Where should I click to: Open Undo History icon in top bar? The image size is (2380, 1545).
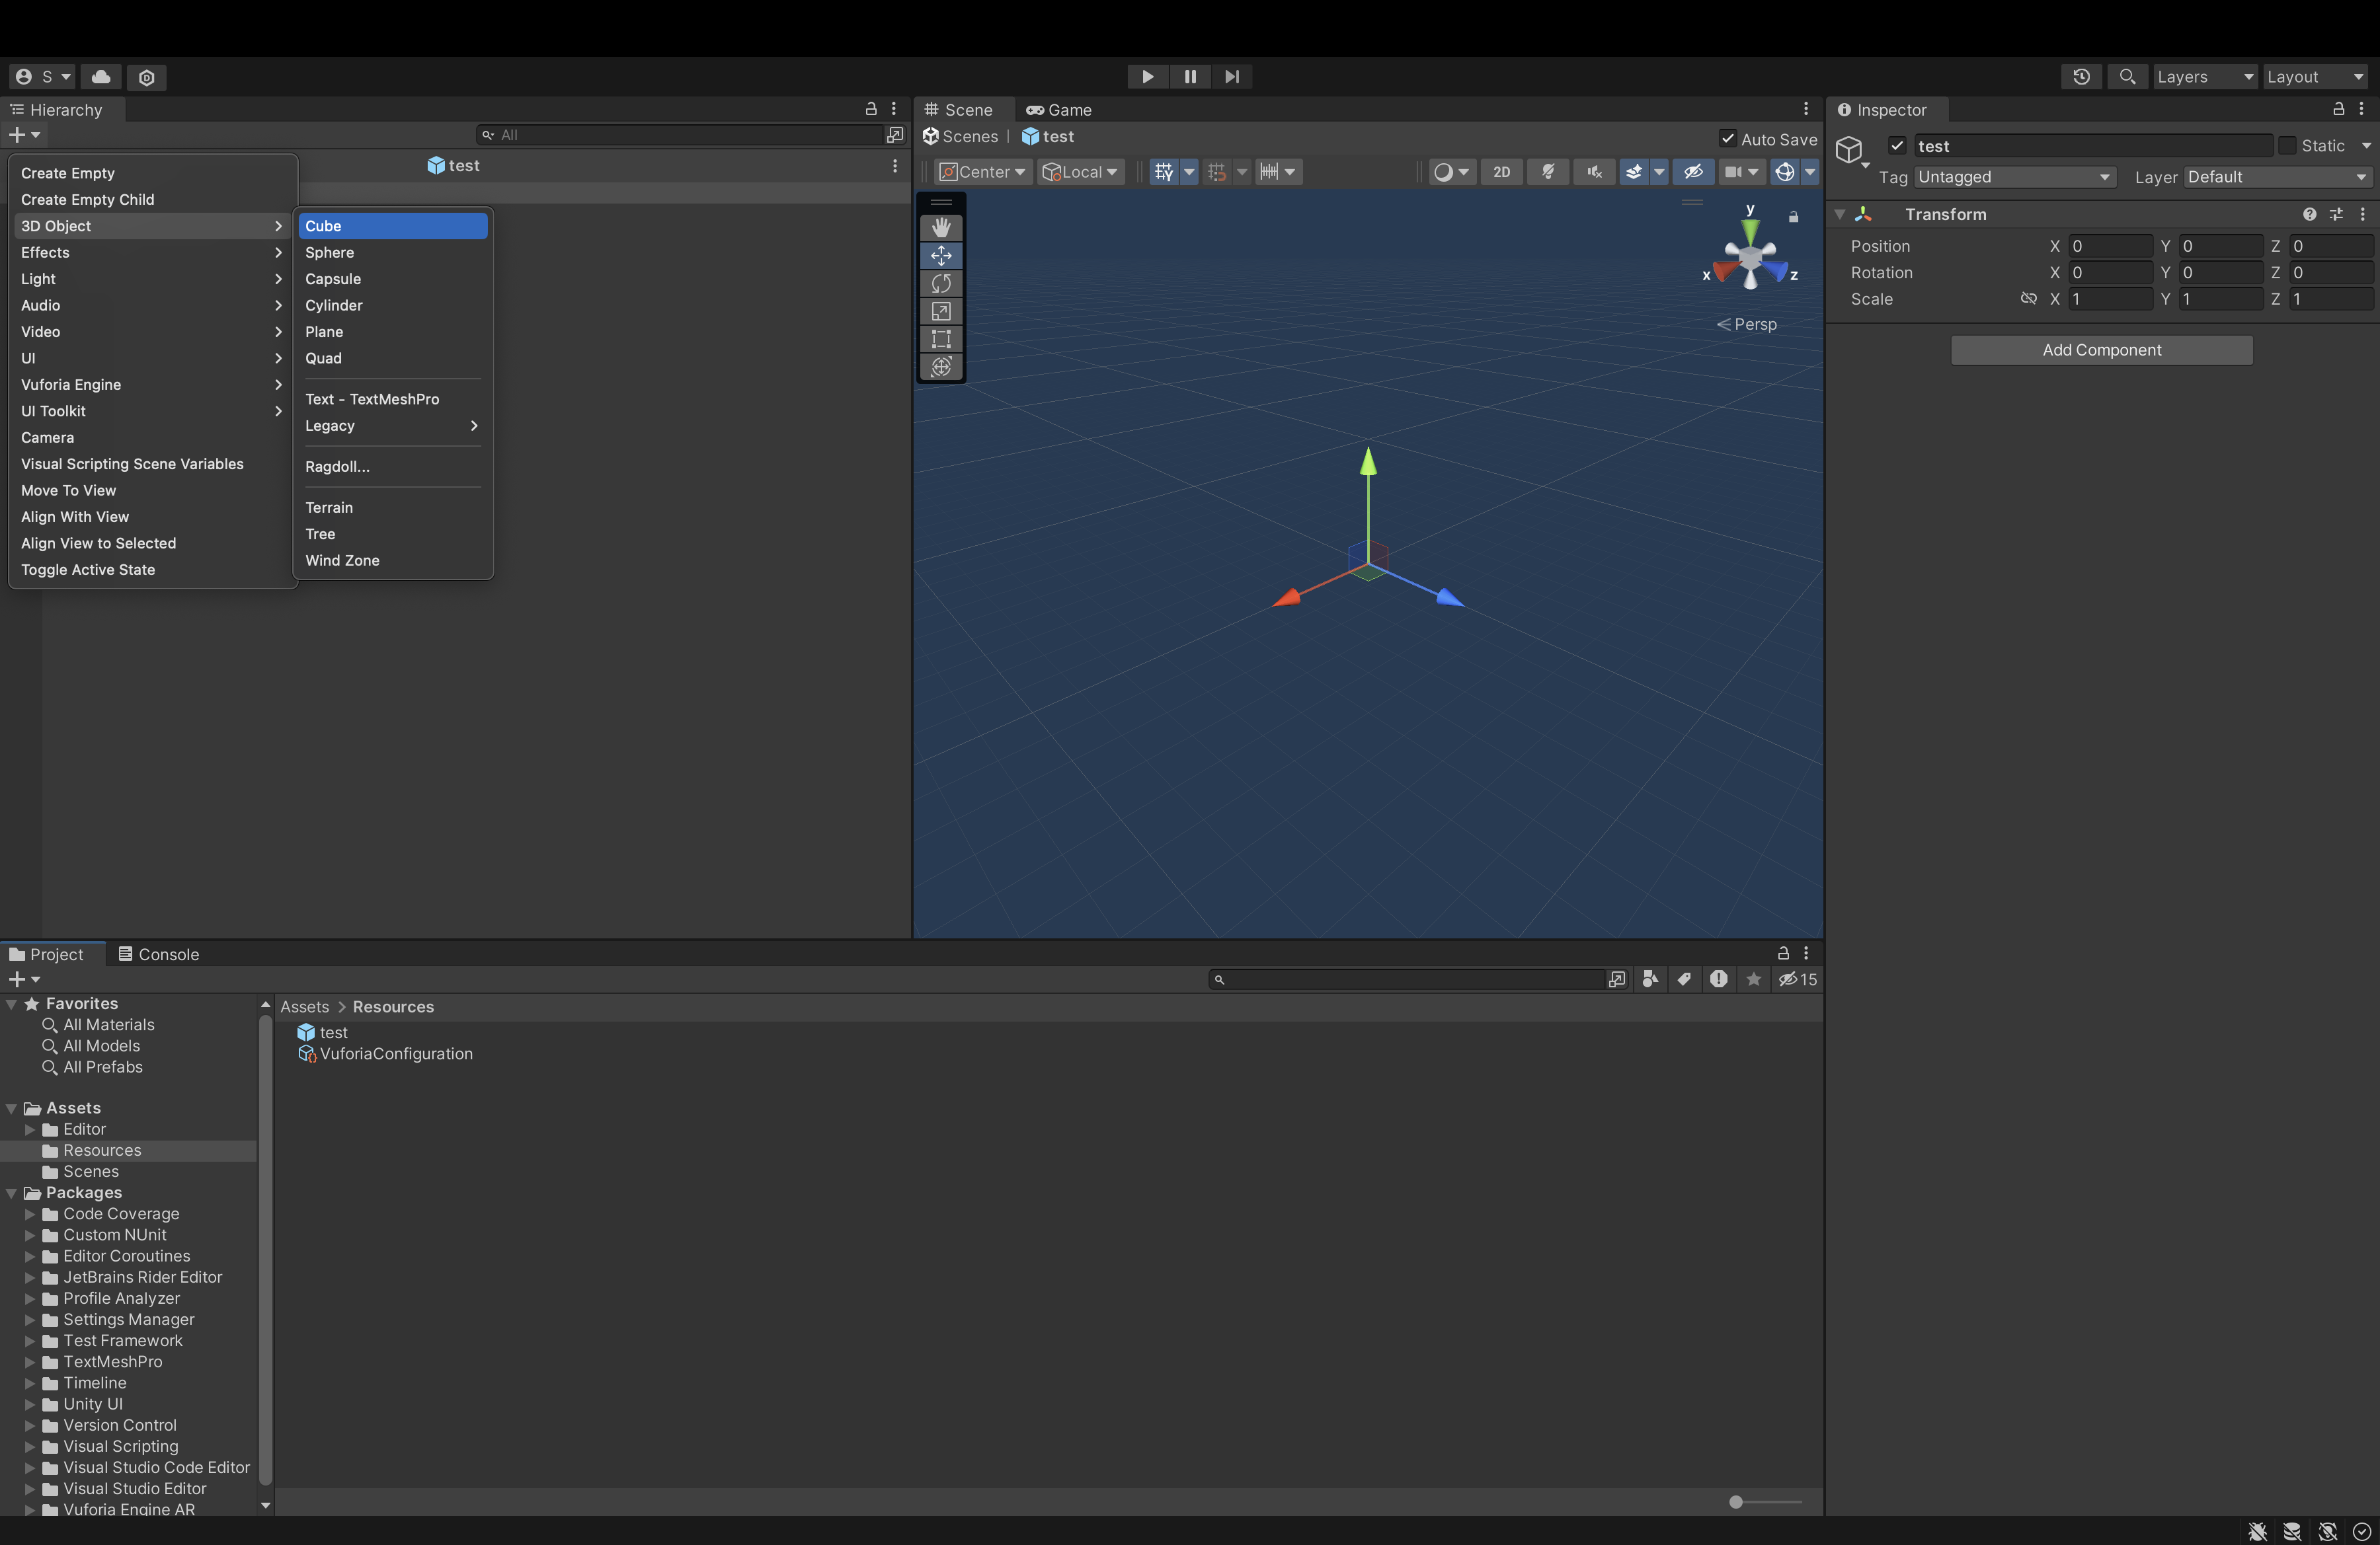2081,77
